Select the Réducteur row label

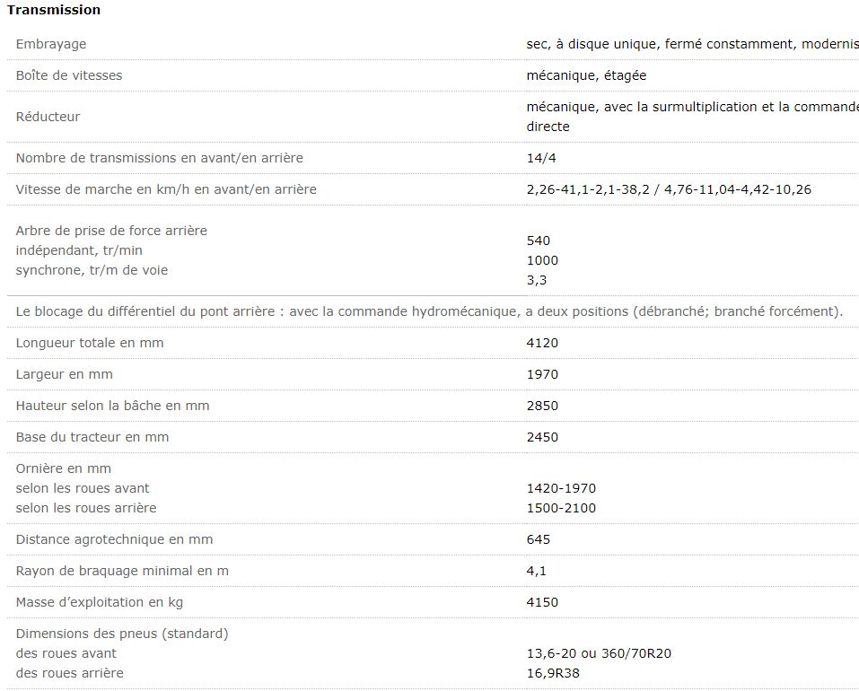[x=48, y=117]
